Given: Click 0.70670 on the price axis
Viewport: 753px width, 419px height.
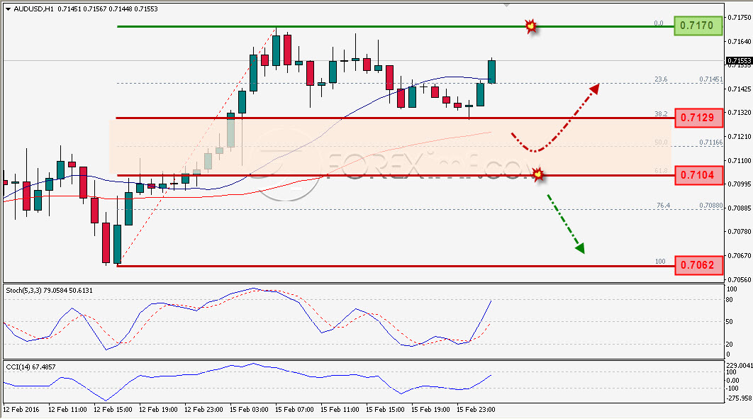Looking at the screenshot, I should click(x=740, y=256).
